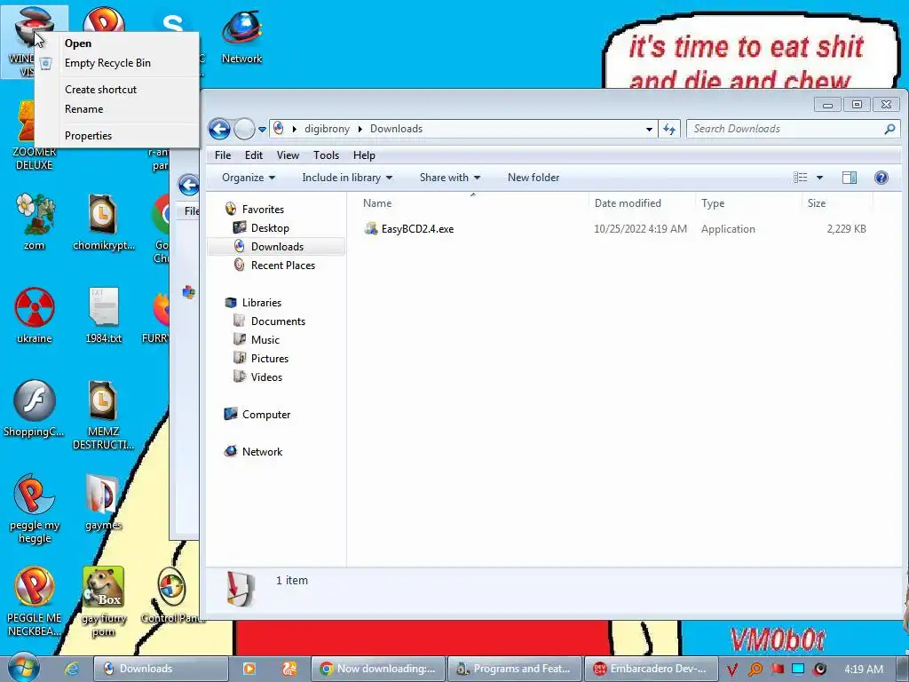Switch to Programs and Features window
Screen dimensions: 909x682
click(x=515, y=669)
